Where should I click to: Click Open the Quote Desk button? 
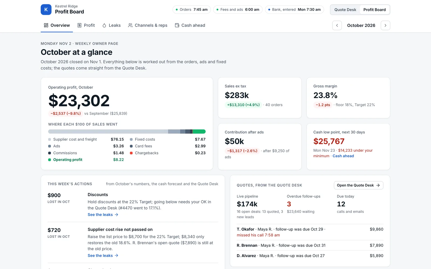[x=358, y=185]
